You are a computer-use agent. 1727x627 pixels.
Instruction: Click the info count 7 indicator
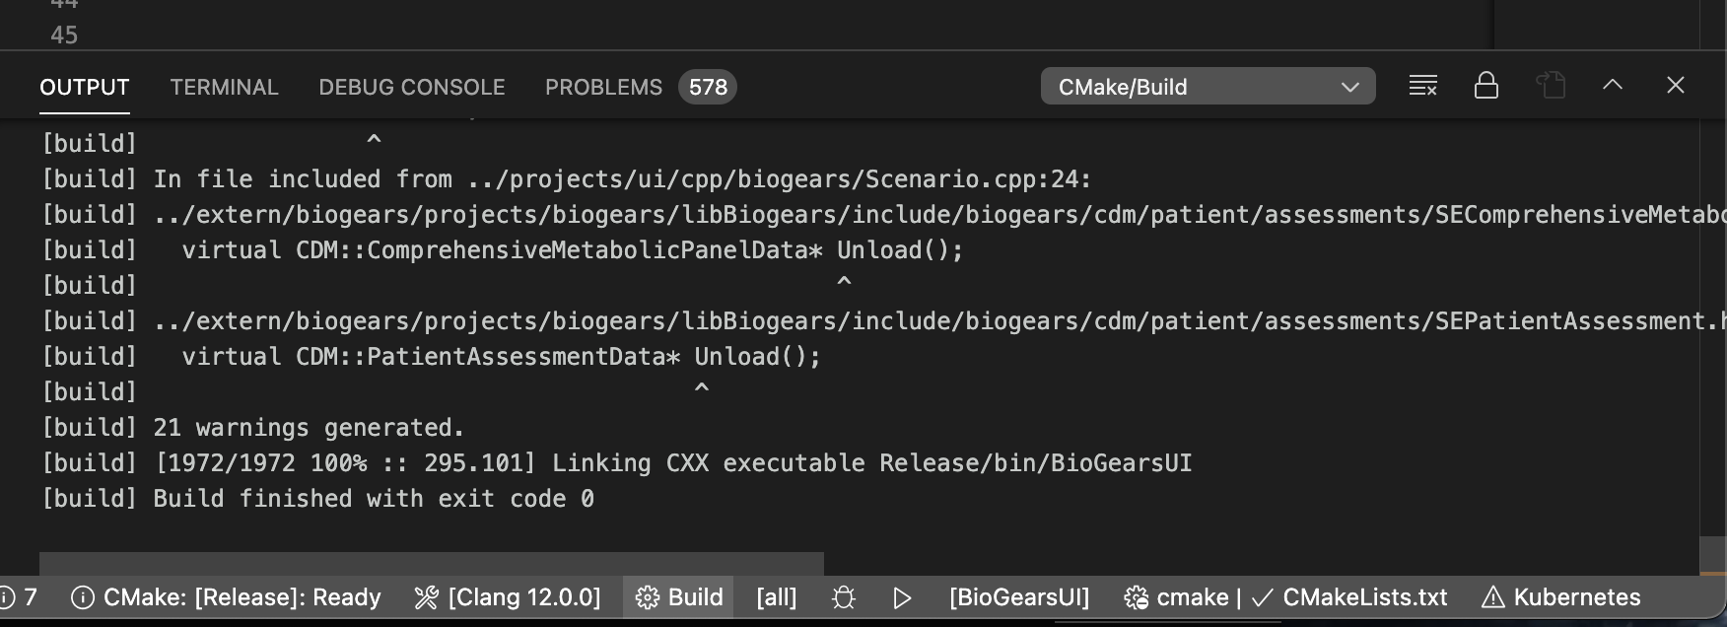click(x=20, y=597)
